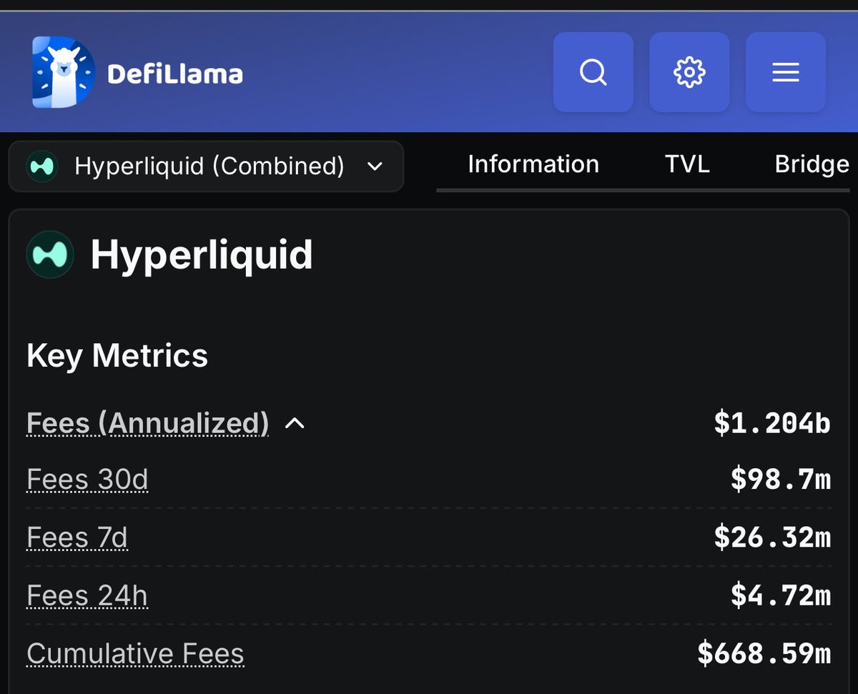The image size is (858, 694).
Task: Open settings via the gear icon
Action: (x=689, y=72)
